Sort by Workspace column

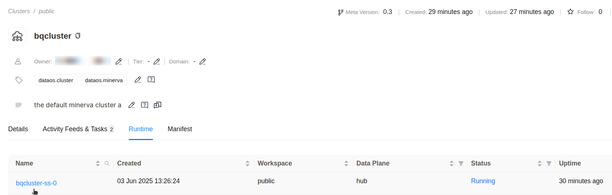click(346, 163)
